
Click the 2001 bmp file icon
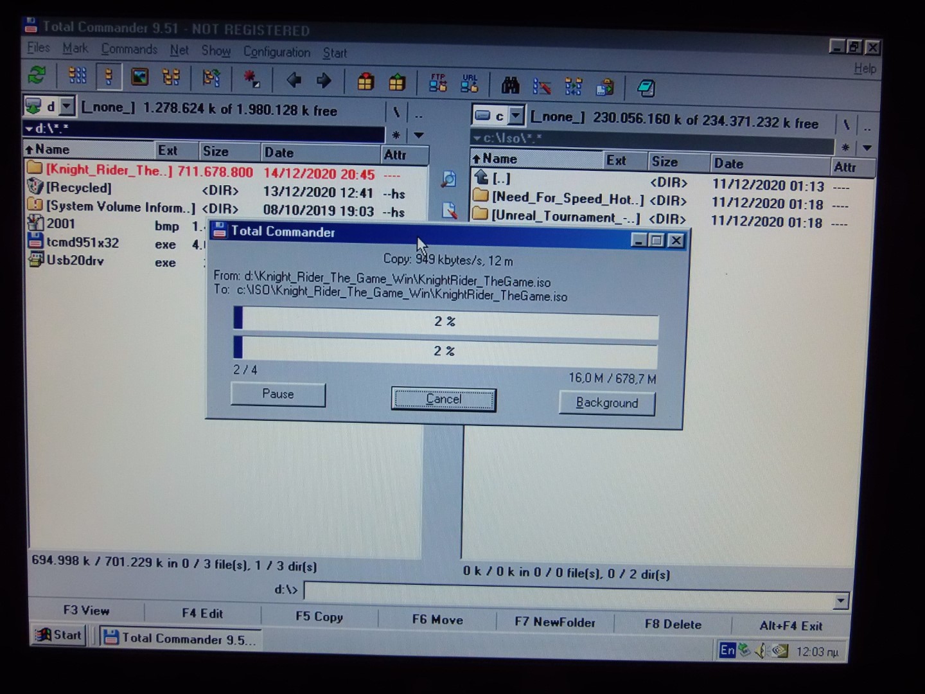35,223
